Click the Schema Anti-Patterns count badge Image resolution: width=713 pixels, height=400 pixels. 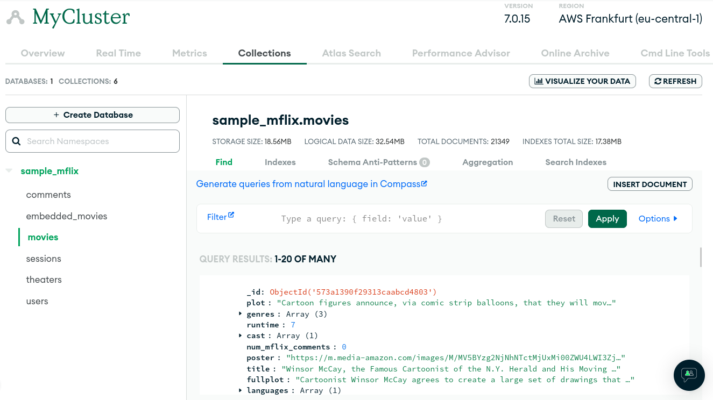click(425, 162)
